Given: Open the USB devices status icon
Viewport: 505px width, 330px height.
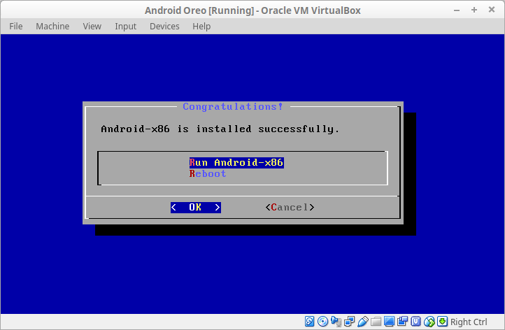Looking at the screenshot, I should point(362,322).
